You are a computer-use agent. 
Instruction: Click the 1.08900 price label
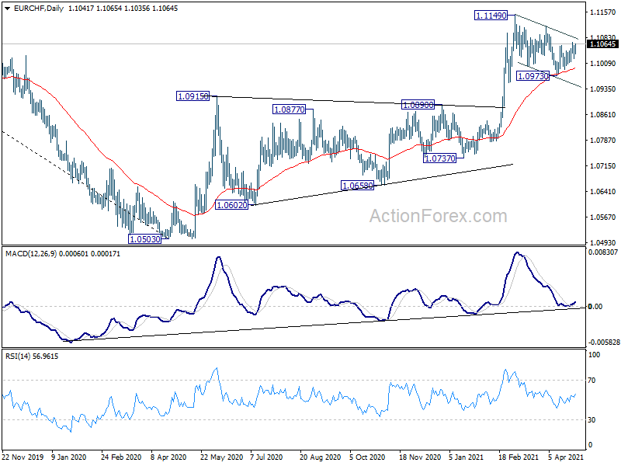(x=418, y=105)
